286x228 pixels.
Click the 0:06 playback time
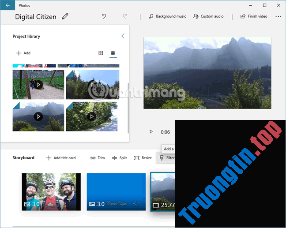(x=165, y=132)
